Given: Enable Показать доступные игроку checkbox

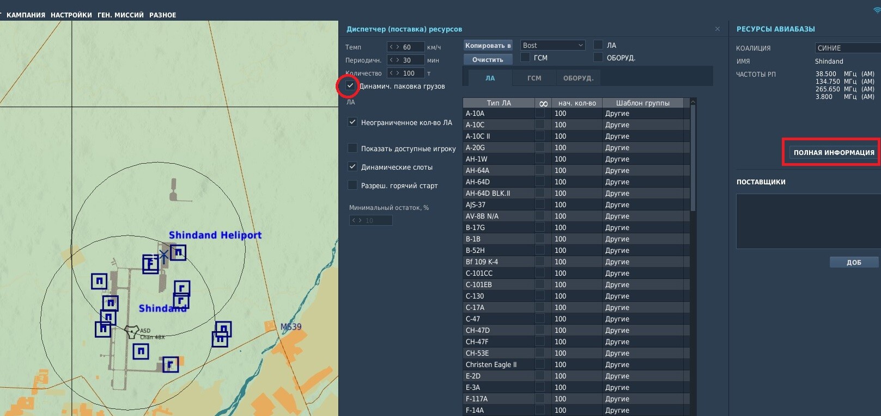Looking at the screenshot, I should (353, 148).
